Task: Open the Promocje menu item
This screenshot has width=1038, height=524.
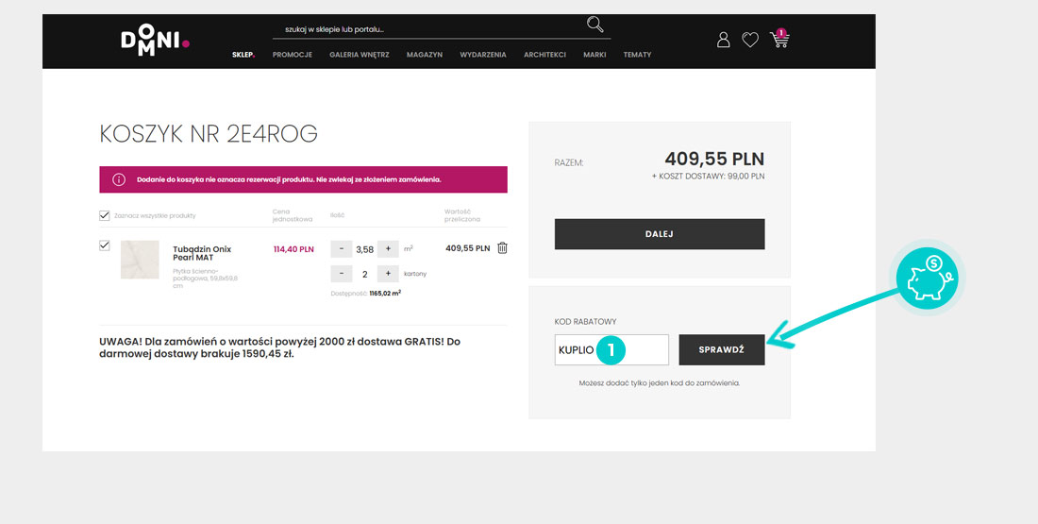Action: click(x=293, y=55)
